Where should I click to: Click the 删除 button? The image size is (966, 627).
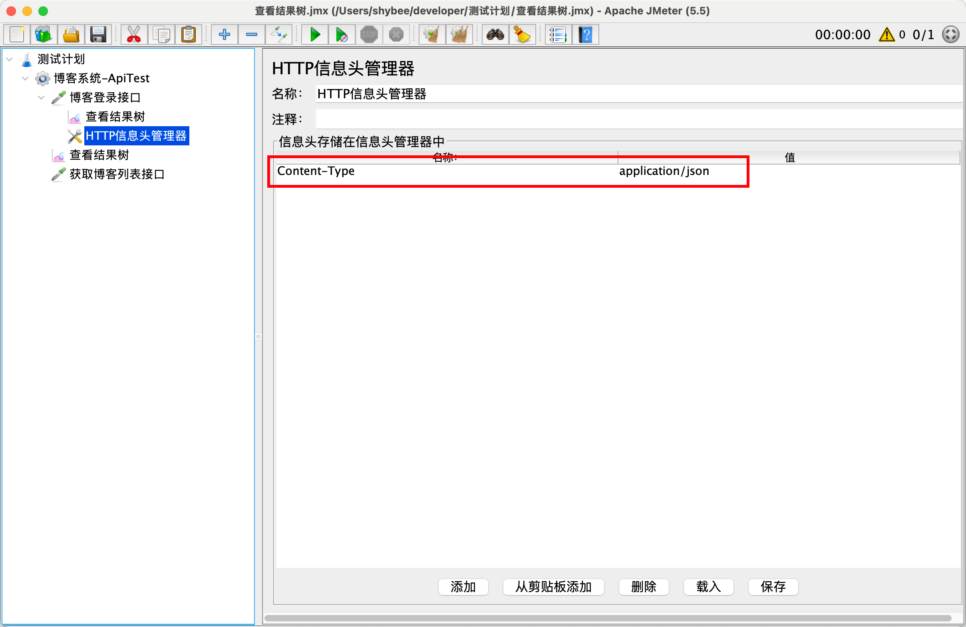tap(644, 587)
